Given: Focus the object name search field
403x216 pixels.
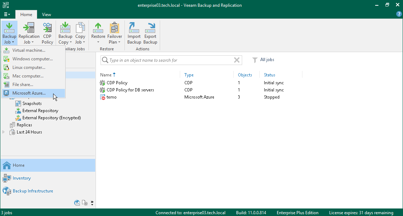Looking at the screenshot, I should (x=171, y=60).
